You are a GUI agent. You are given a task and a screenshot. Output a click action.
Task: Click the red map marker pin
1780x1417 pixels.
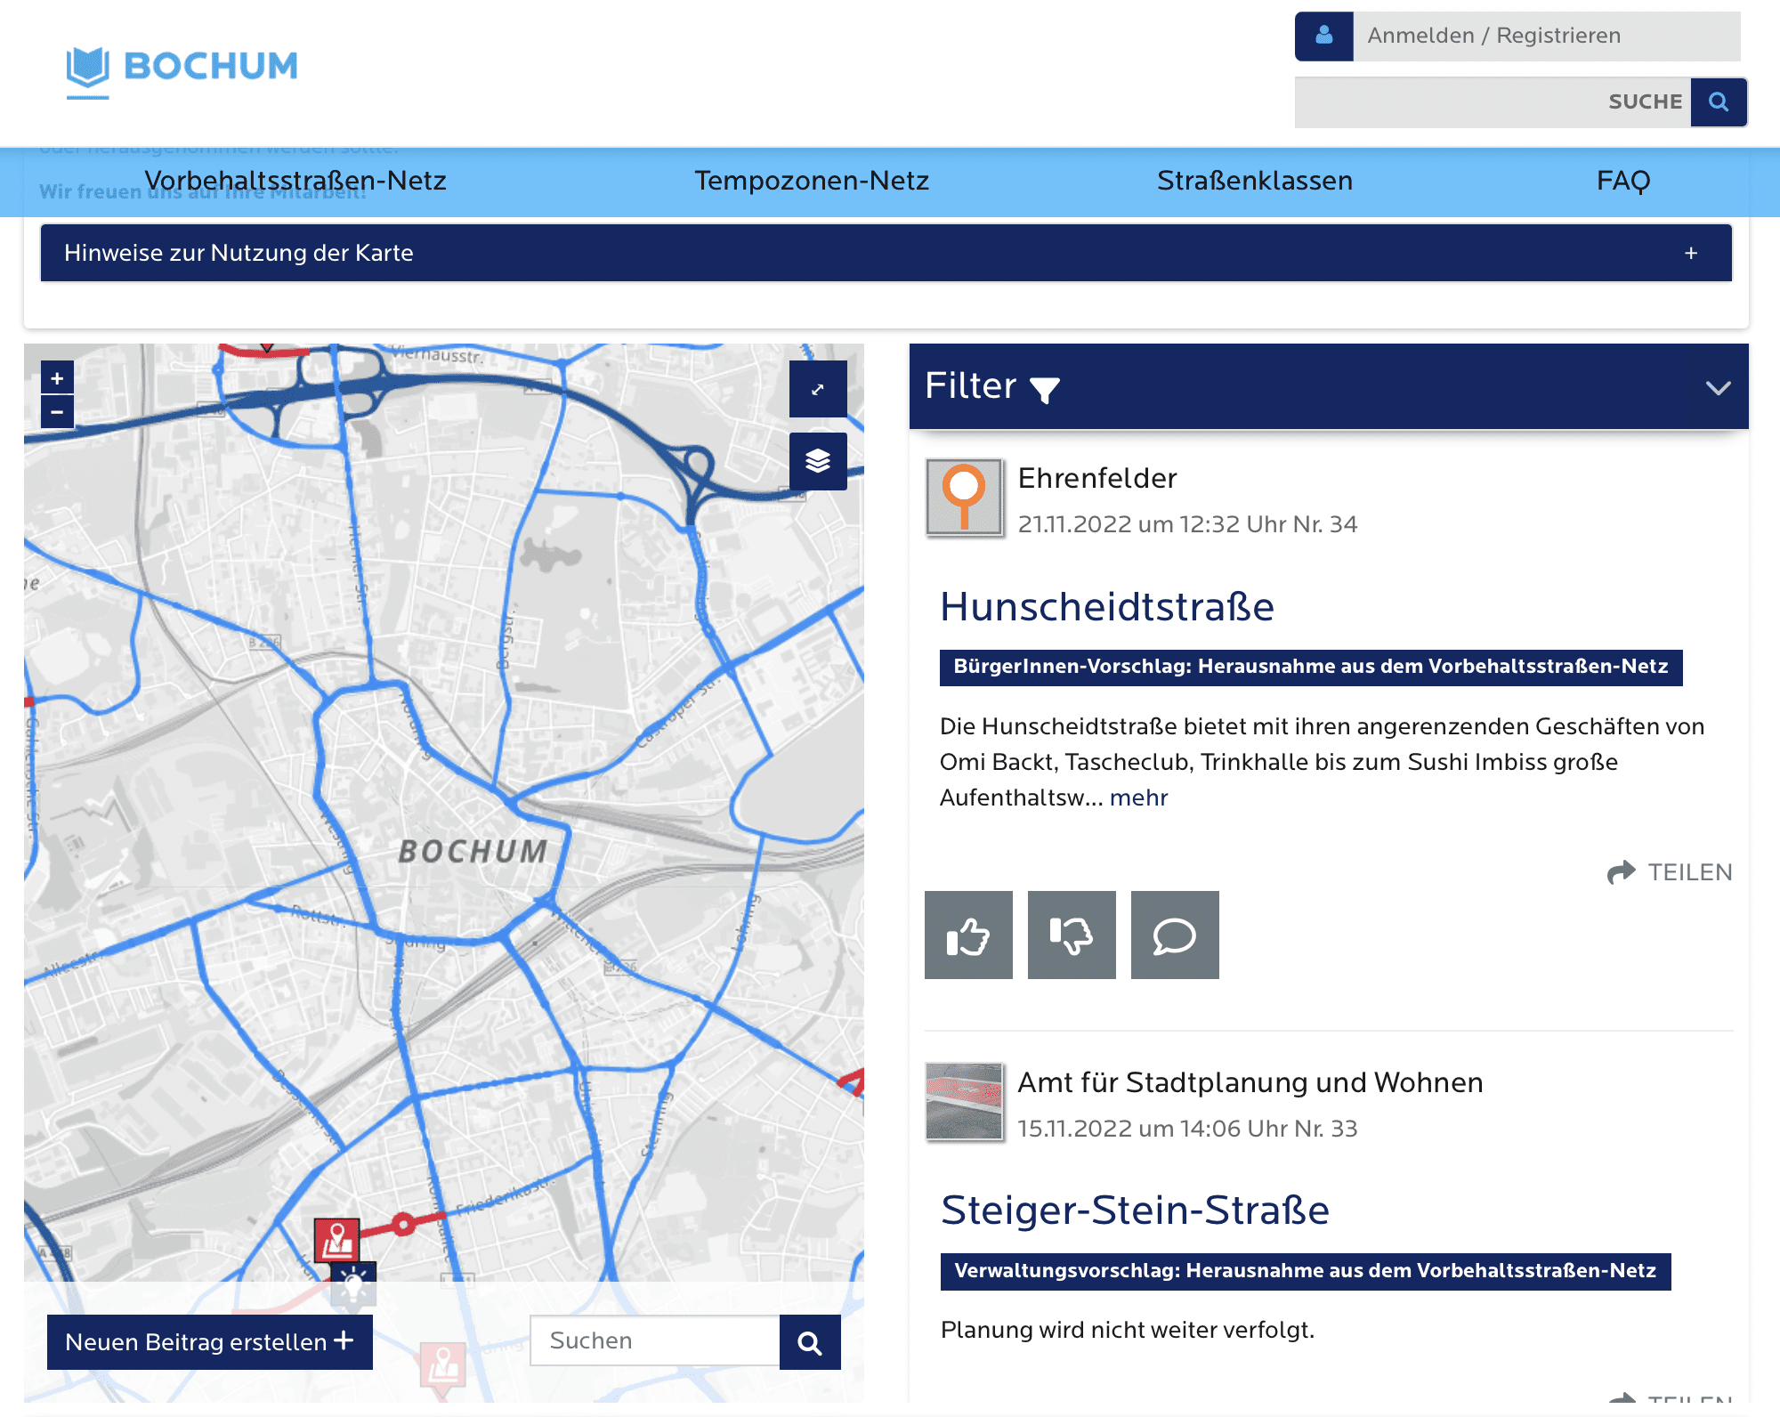[337, 1239]
